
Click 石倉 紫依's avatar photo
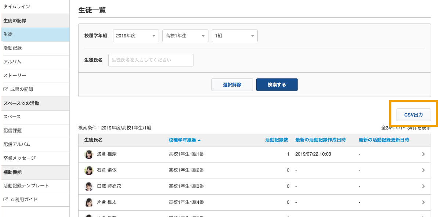[89, 170]
